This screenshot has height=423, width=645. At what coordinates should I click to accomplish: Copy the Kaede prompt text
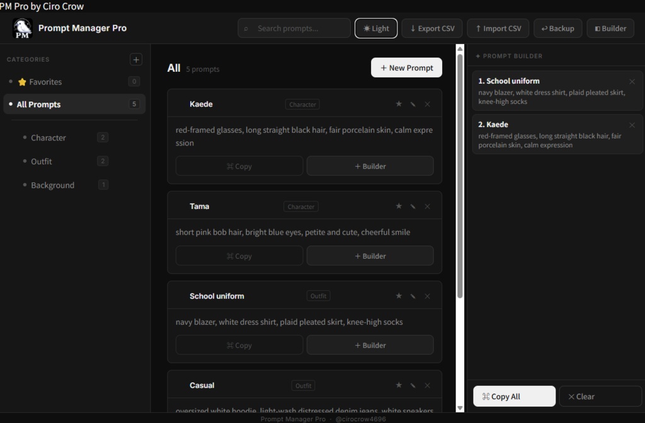pos(239,166)
